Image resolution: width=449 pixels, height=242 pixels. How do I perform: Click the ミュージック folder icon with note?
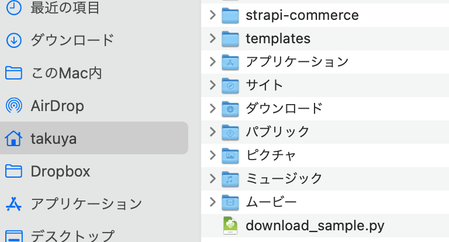pos(230,179)
